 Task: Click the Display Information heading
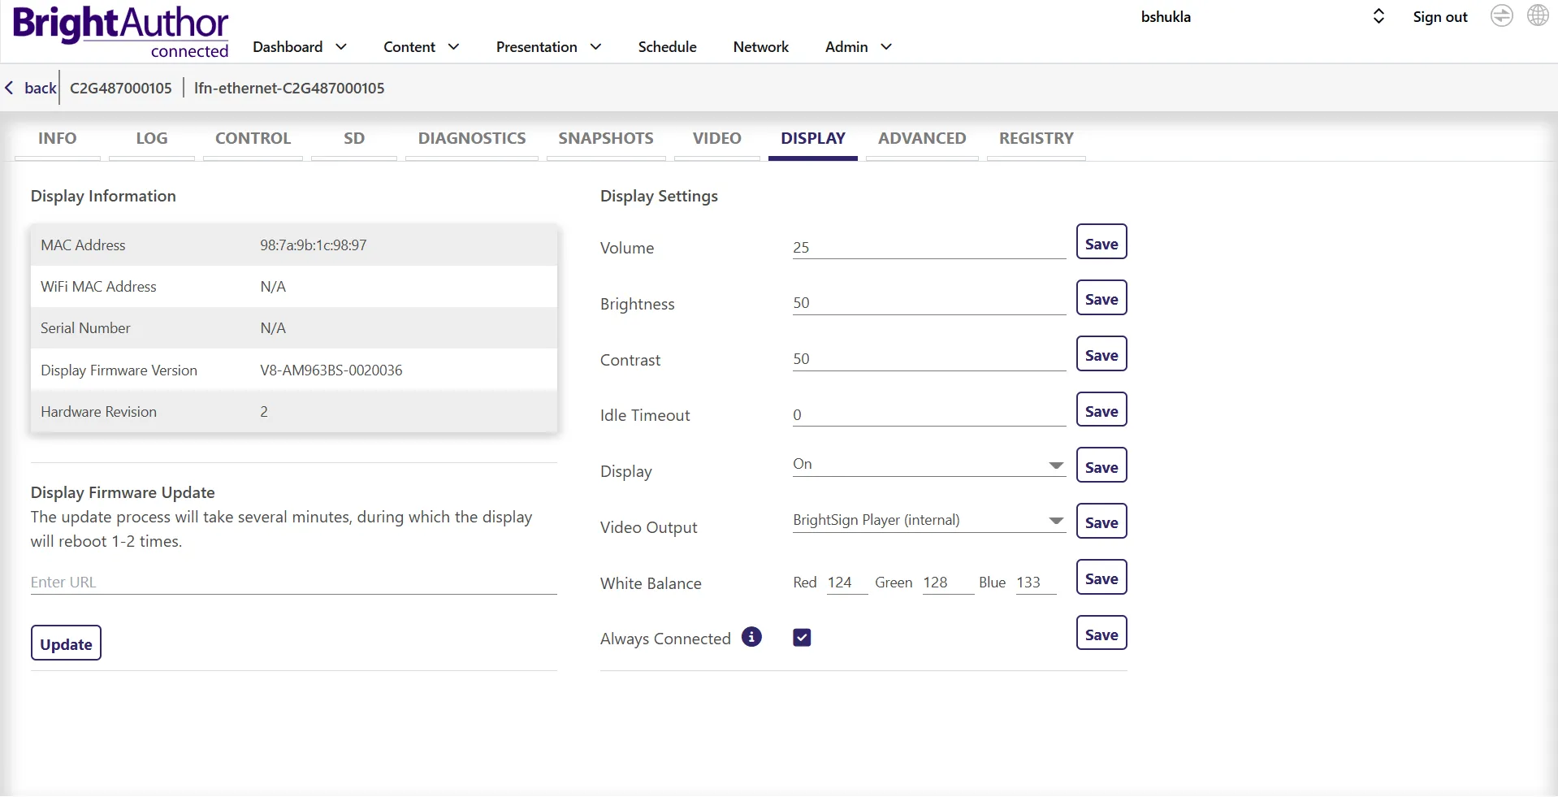pyautogui.click(x=103, y=196)
